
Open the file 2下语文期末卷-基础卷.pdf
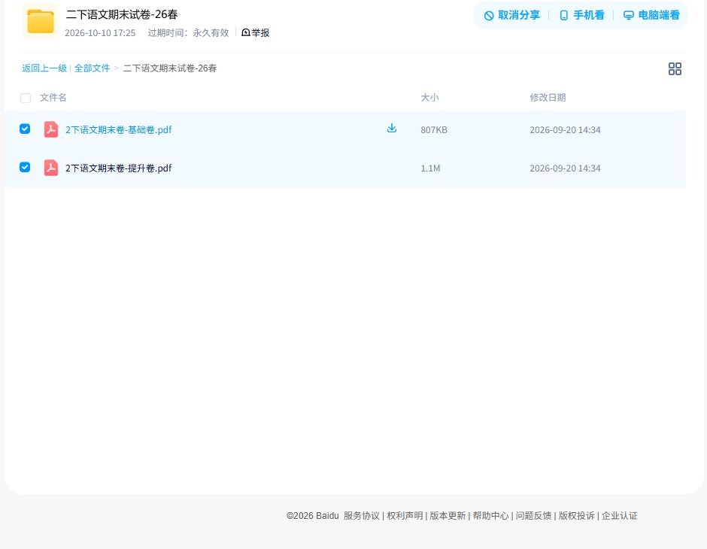coord(119,130)
